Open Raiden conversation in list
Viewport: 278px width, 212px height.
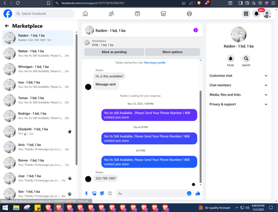click(x=38, y=38)
